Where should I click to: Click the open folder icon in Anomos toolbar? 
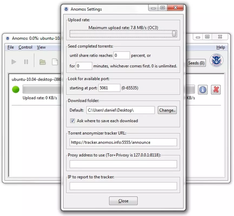[42, 62]
